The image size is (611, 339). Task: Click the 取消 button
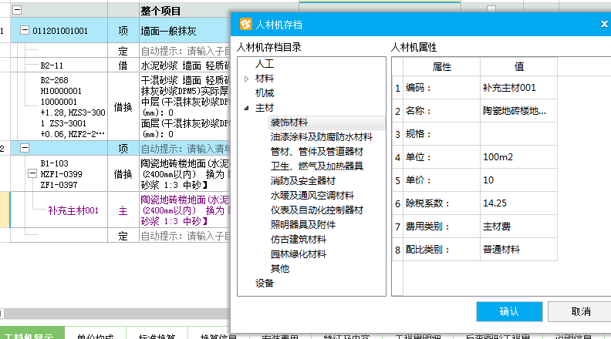[x=580, y=311]
